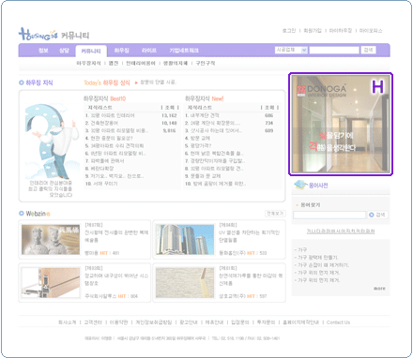Click the dictionary book icon beside 용어사전
Viewport: 413px width, 358px height.
tap(300, 185)
